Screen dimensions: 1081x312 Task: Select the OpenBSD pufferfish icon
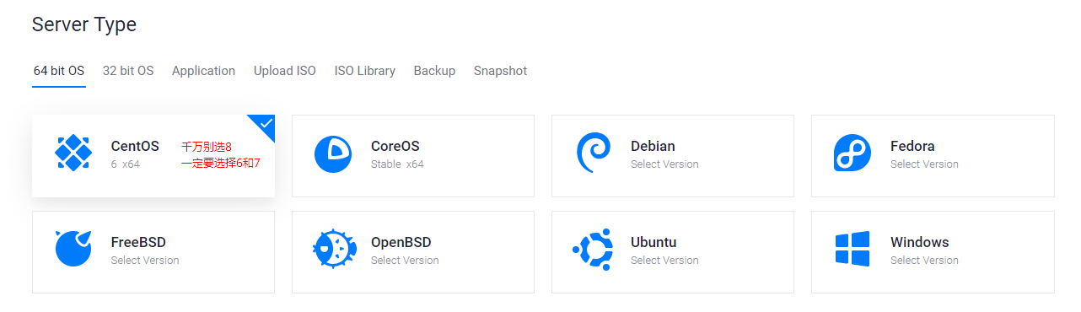[333, 250]
